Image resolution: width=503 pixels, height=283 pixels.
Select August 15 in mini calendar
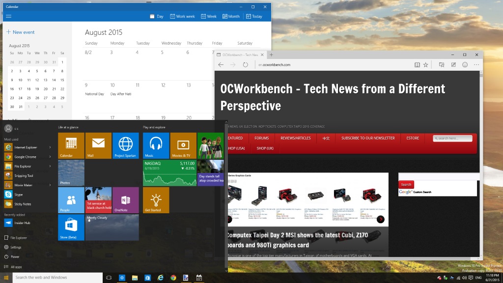[x=62, y=80]
